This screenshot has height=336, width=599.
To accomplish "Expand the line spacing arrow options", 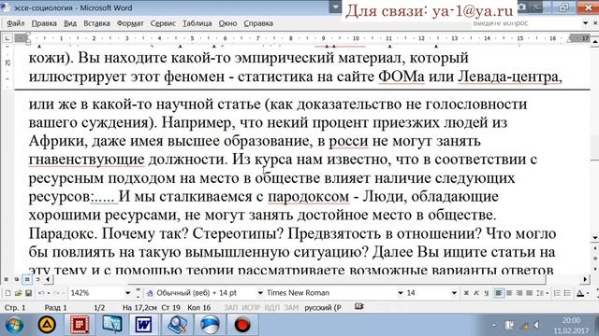I will click(x=547, y=293).
